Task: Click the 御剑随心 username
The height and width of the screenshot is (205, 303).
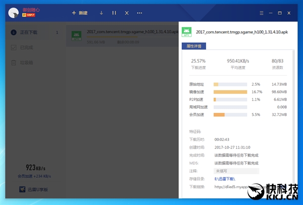Action: click(31, 10)
